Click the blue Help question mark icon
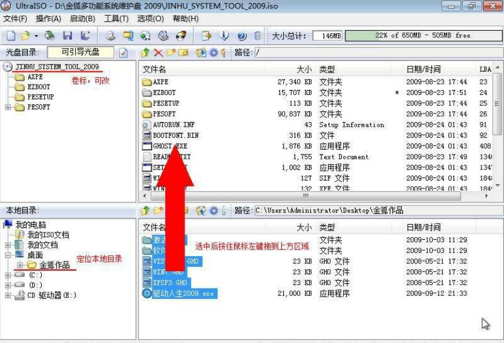The width and height of the screenshot is (504, 343). [242, 36]
